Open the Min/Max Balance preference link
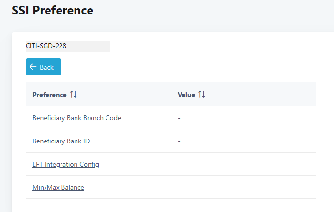This screenshot has width=334, height=212. pyautogui.click(x=58, y=187)
